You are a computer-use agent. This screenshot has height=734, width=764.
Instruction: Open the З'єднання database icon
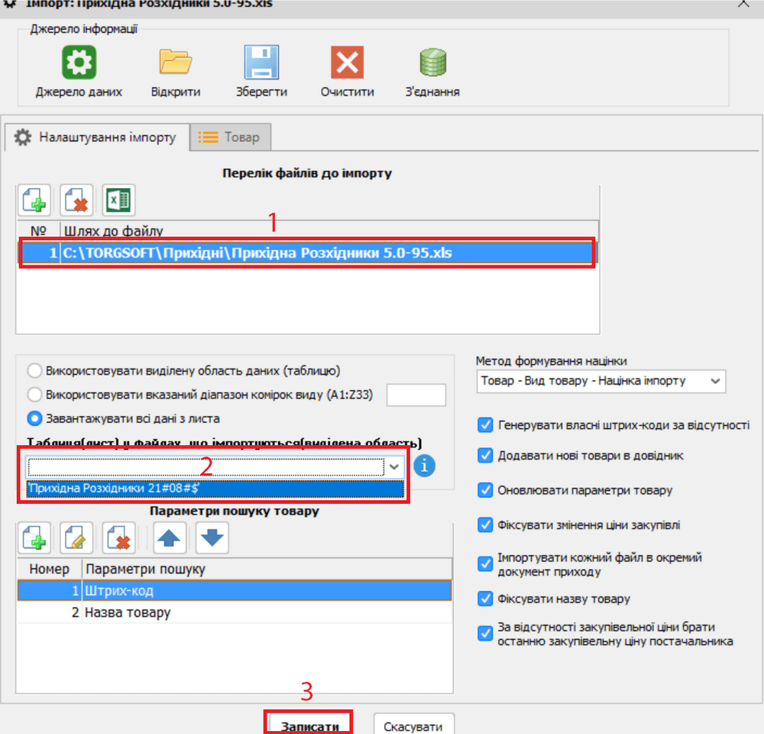point(432,63)
